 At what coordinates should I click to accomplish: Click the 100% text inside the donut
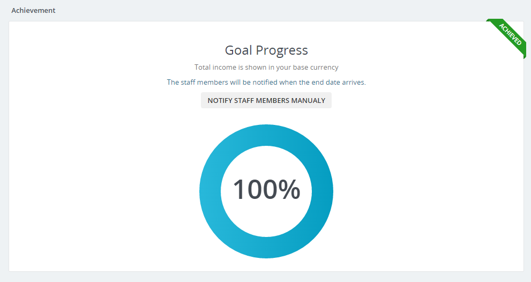click(266, 190)
